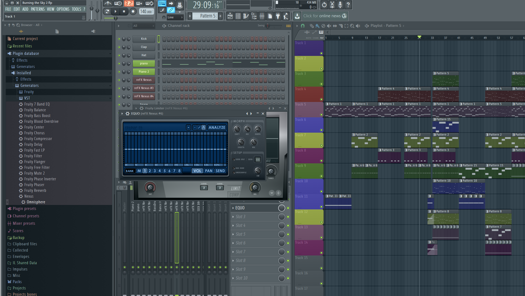Viewport: 525px width, 296px height.
Task: Enable snap magnet in the Playlist toolbar
Action: tap(302, 25)
